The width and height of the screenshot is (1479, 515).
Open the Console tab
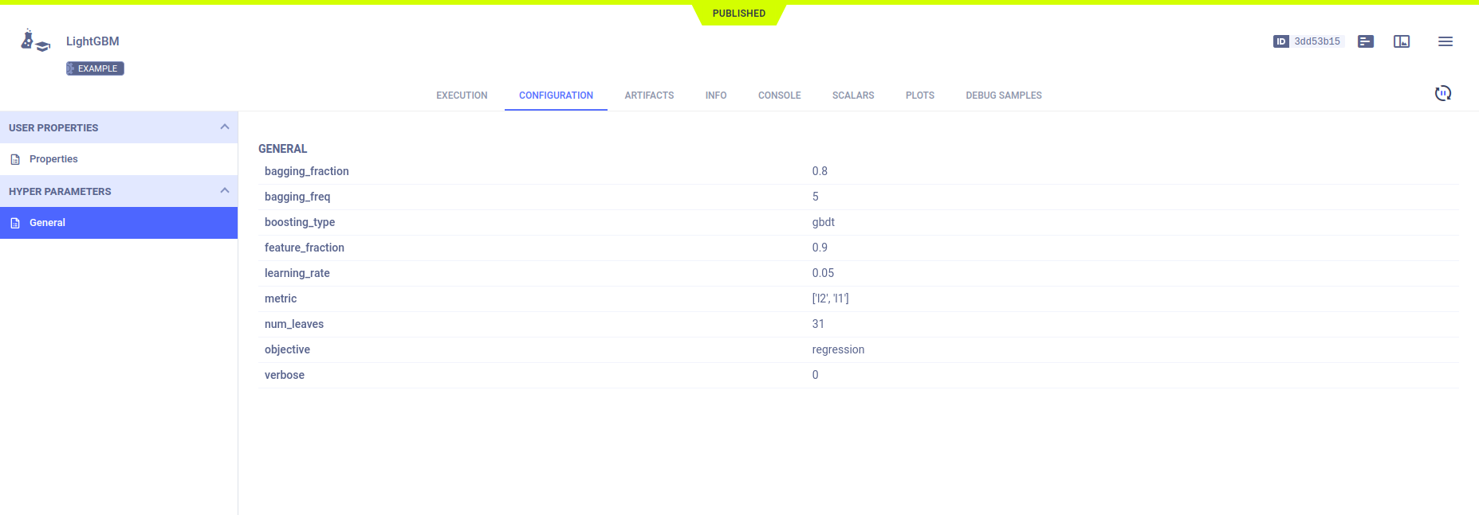coord(779,96)
